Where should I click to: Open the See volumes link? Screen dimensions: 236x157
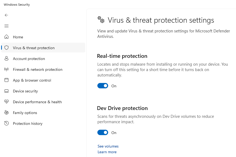click(x=108, y=146)
